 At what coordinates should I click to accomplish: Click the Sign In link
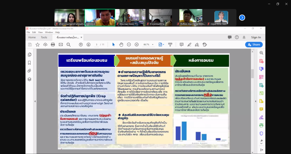pyautogui.click(x=256, y=37)
